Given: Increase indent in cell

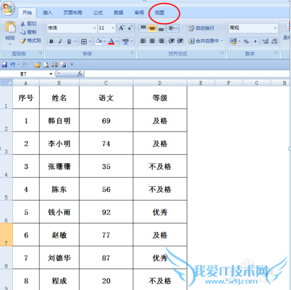Looking at the screenshot, I should (180, 41).
